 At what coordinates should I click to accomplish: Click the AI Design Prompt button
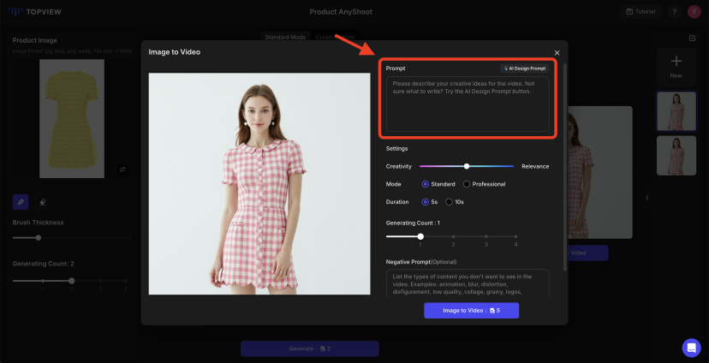pos(525,68)
